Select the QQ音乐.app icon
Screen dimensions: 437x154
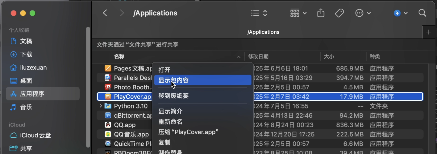point(108,134)
